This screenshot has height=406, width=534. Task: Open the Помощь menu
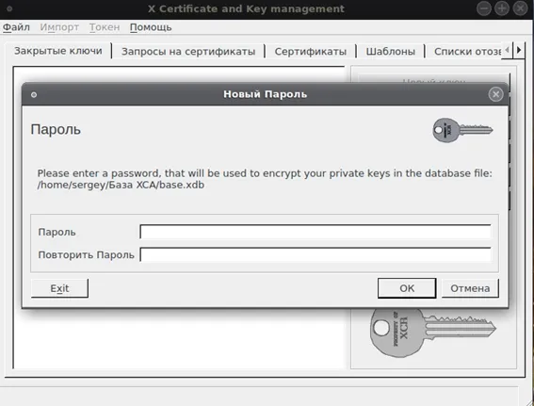tap(151, 27)
